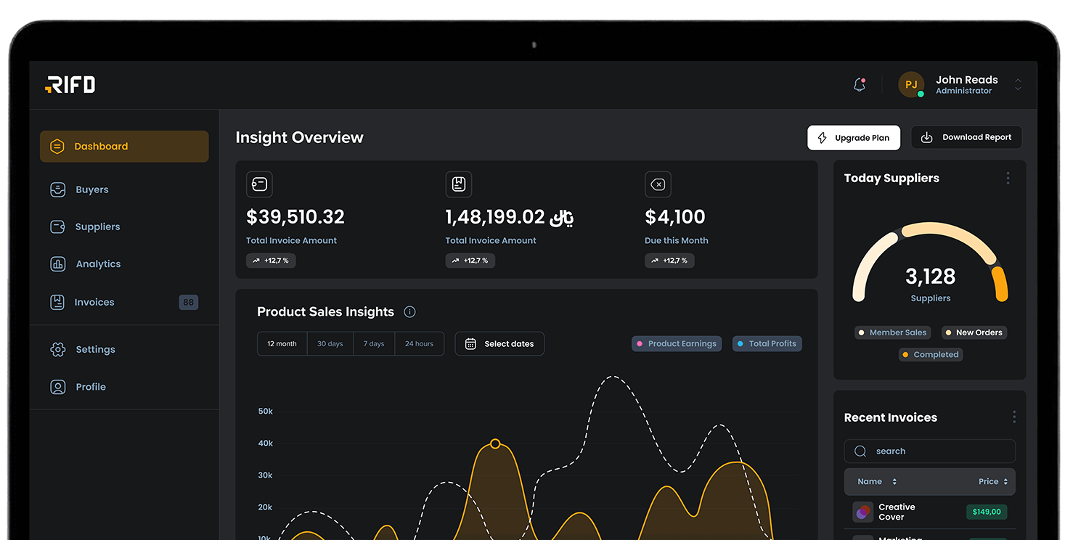
Task: Click the +12,7 % badge under $39,510.32
Action: 271,261
